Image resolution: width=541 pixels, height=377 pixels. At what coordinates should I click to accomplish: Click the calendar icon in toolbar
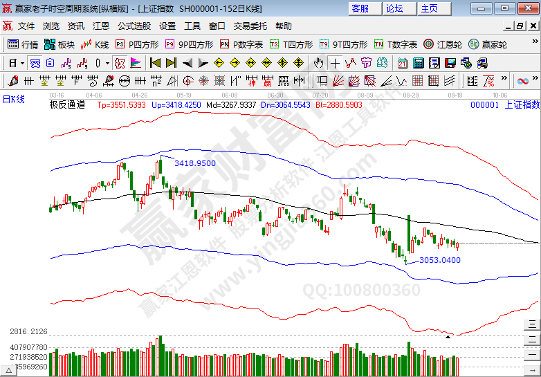403,63
